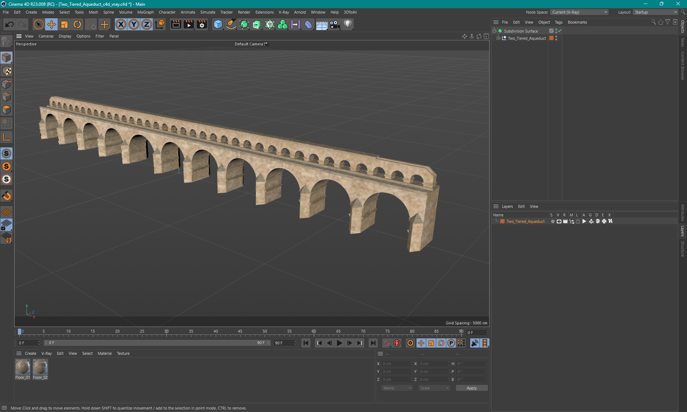687x412 pixels.
Task: Click the Record Active Objects button
Action: click(387, 343)
